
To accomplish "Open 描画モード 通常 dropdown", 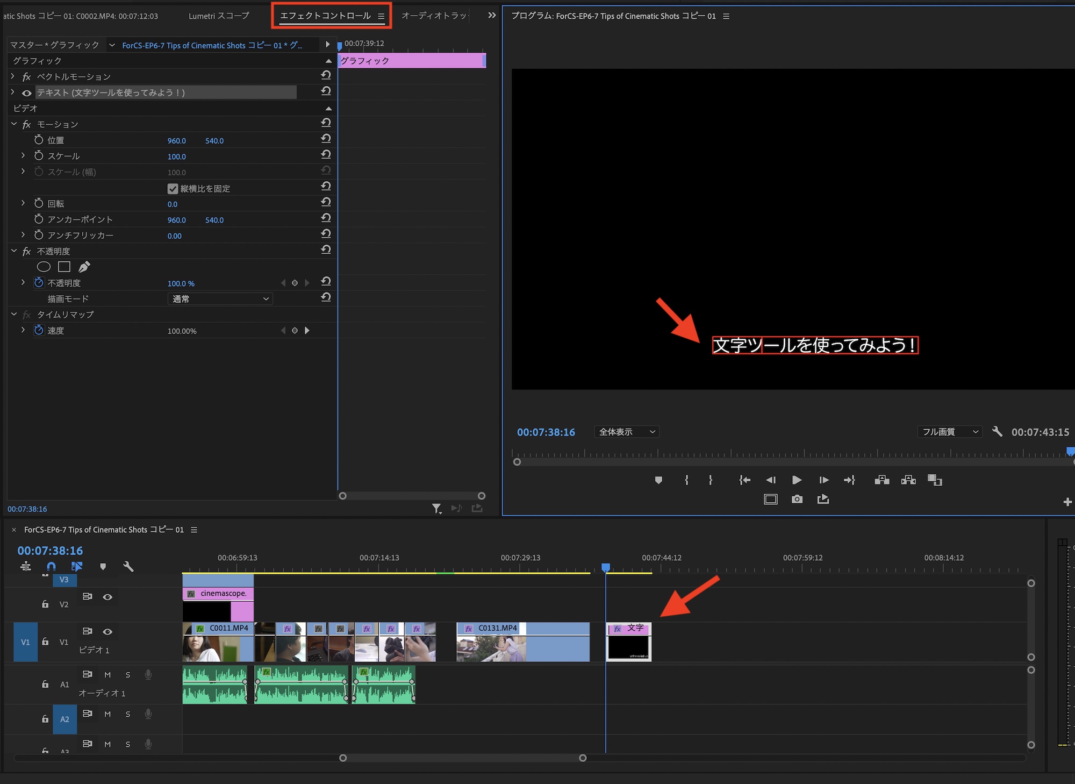I will point(220,299).
